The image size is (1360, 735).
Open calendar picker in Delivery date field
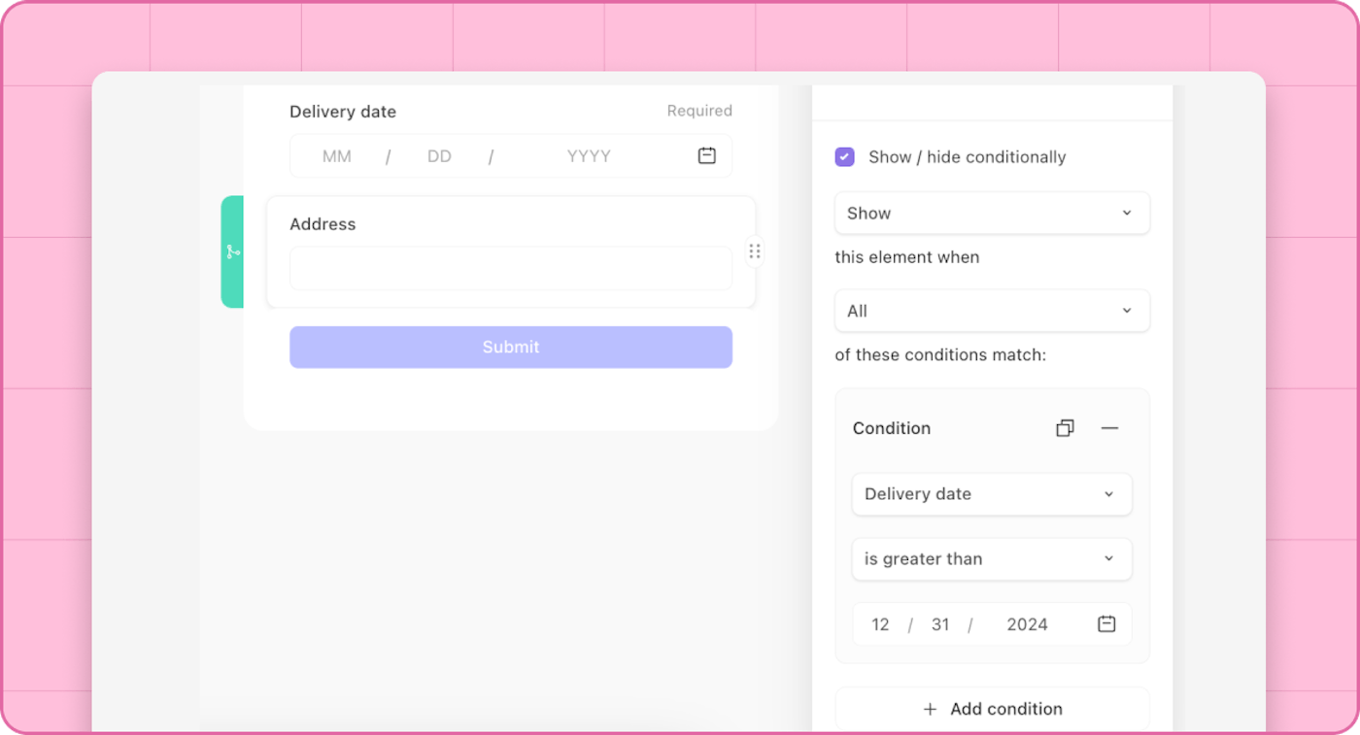(x=707, y=155)
